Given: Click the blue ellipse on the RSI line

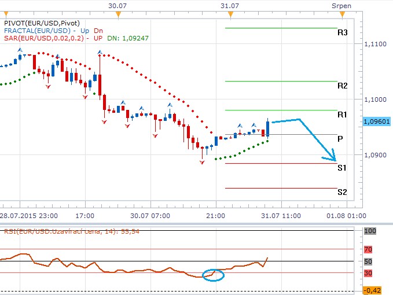Looking at the screenshot, I should (x=213, y=275).
